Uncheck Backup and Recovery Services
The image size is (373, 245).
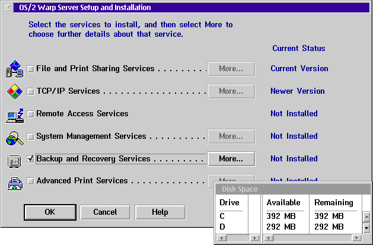[30, 158]
